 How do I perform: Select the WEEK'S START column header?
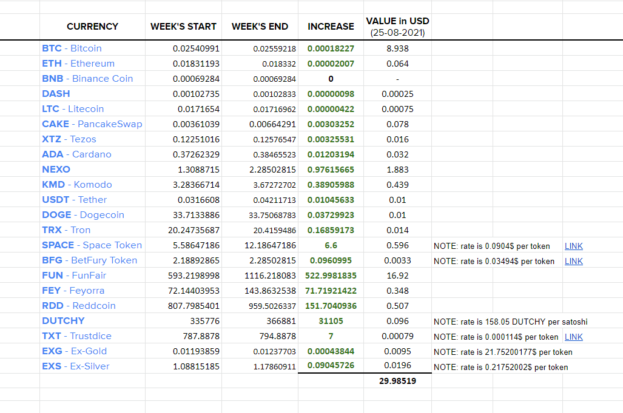click(183, 27)
